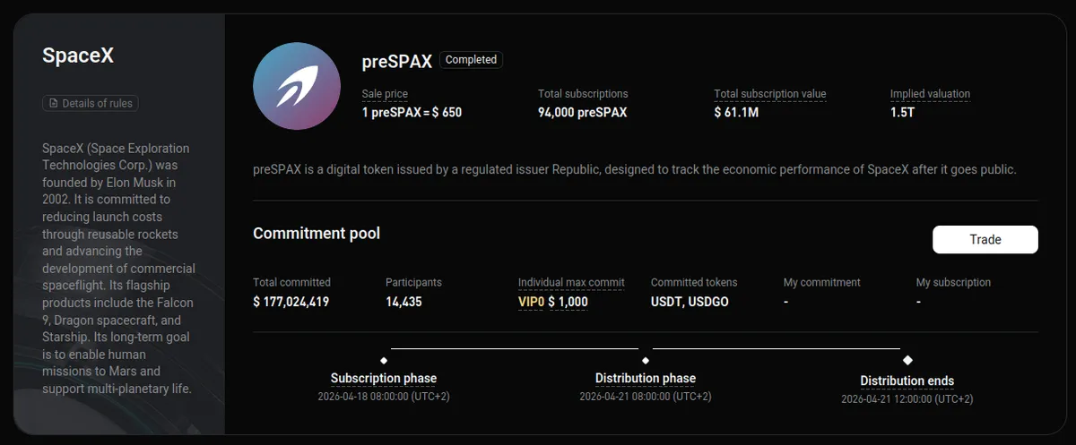The height and width of the screenshot is (445, 1076).
Task: Click the Distribution phase diamond marker
Action: (646, 360)
